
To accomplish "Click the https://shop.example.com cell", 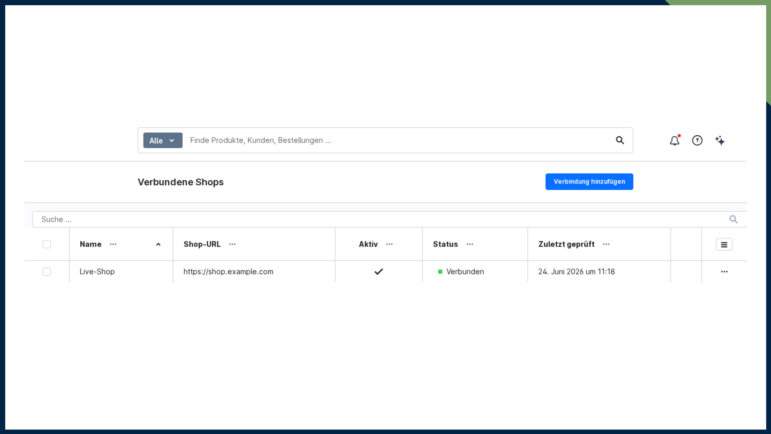I will [x=254, y=272].
